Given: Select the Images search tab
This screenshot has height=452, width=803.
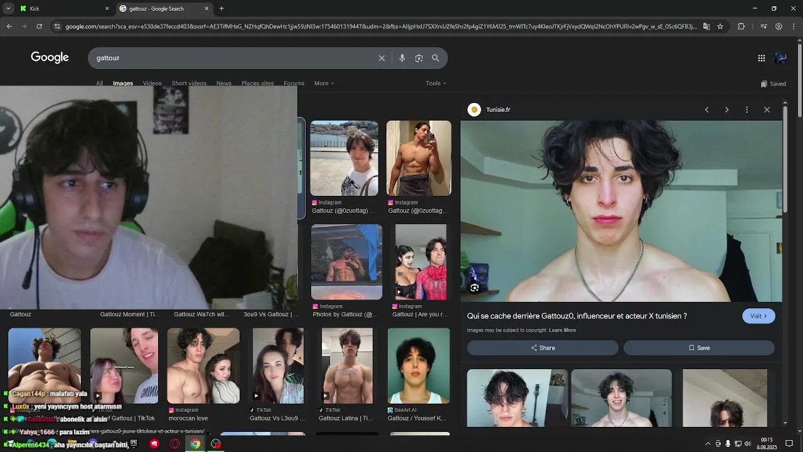Looking at the screenshot, I should [x=123, y=83].
